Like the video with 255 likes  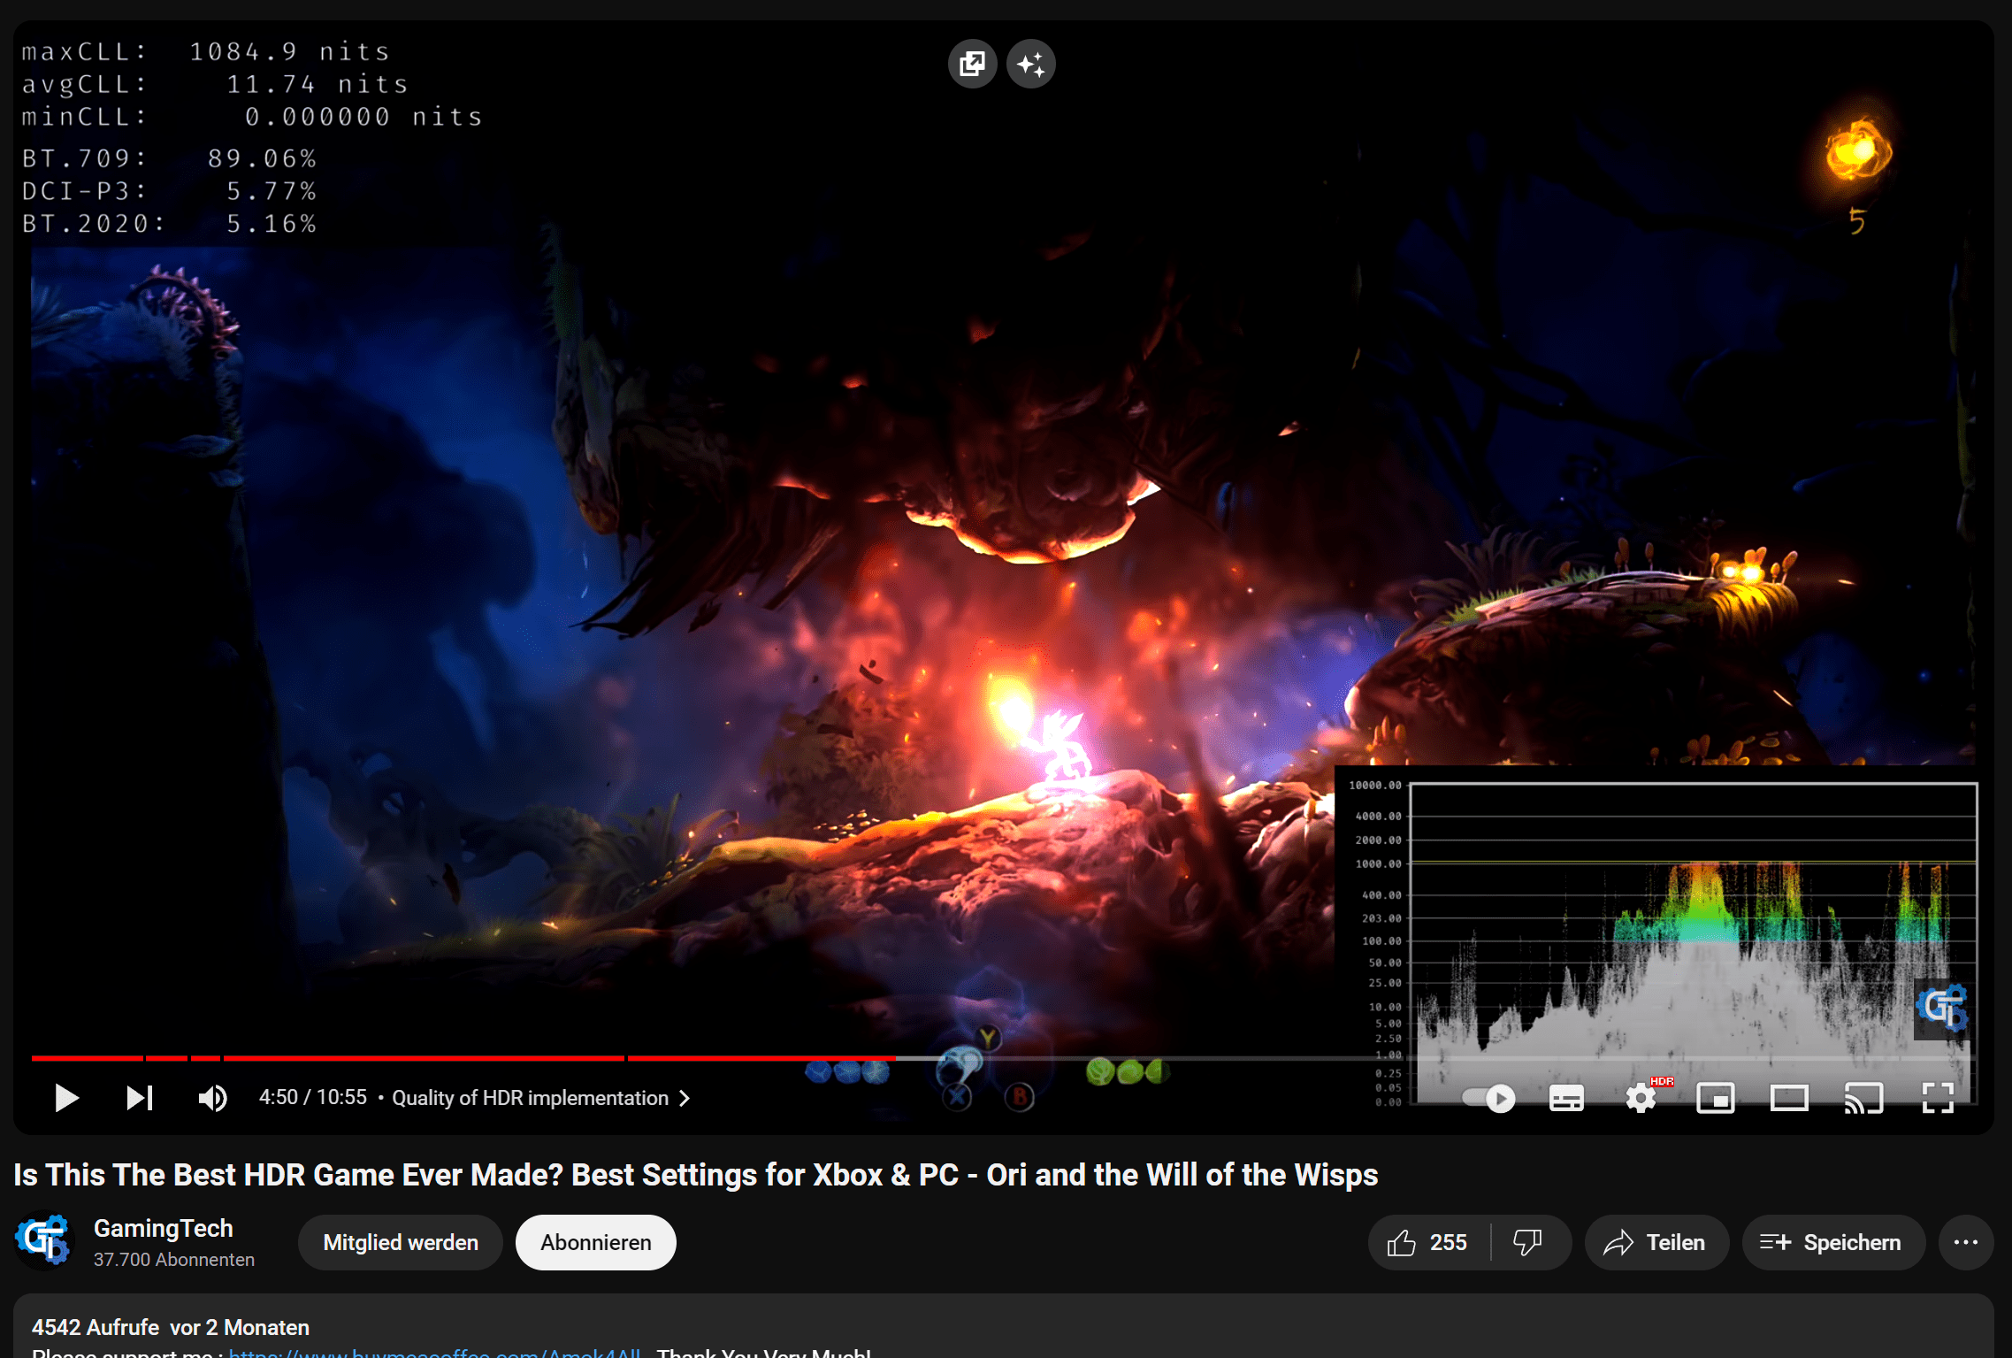pos(1428,1242)
